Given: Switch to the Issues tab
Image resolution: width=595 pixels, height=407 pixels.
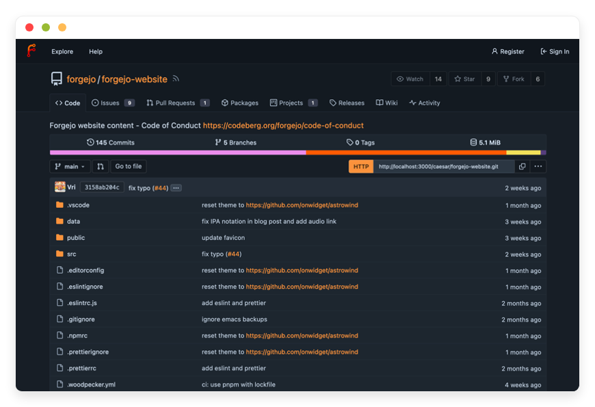Looking at the screenshot, I should coord(113,103).
